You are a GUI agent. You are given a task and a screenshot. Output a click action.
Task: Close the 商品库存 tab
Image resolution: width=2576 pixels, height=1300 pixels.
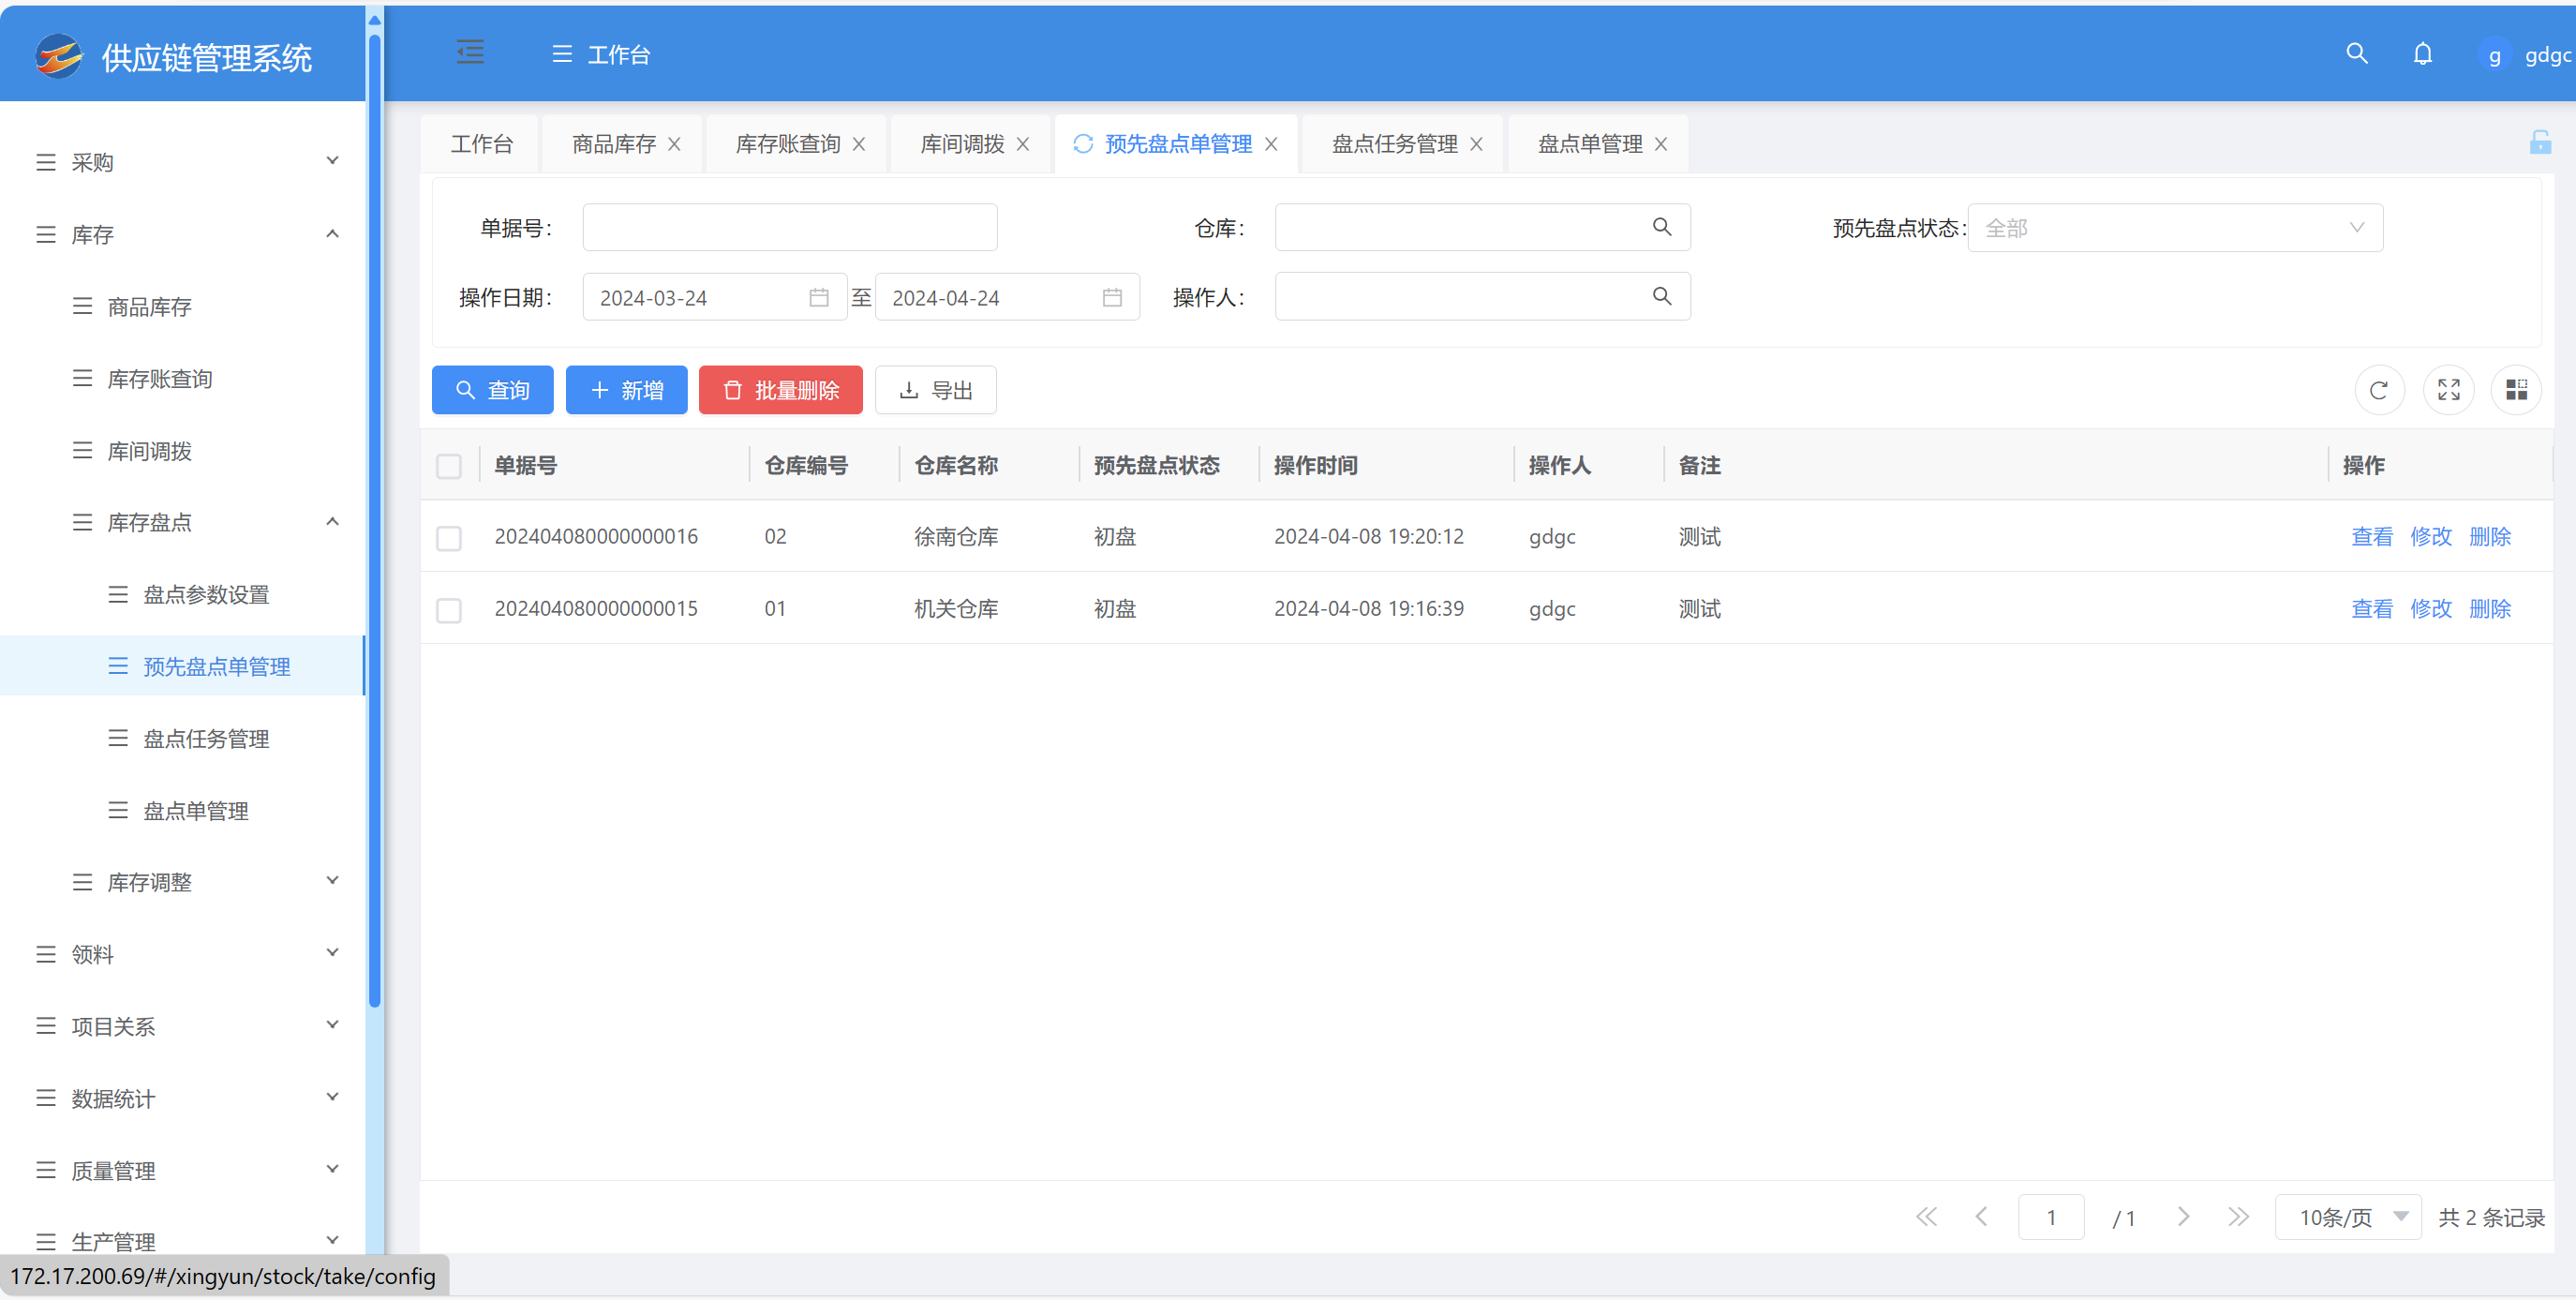[x=674, y=144]
